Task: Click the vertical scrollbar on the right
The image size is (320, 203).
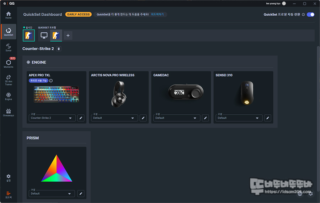Action: 318,119
